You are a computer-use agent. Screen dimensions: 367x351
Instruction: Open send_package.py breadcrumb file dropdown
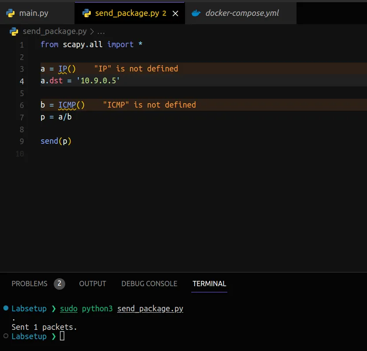tap(55, 32)
